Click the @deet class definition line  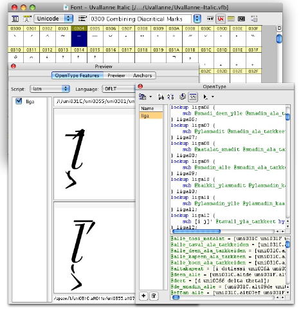[x=219, y=281]
